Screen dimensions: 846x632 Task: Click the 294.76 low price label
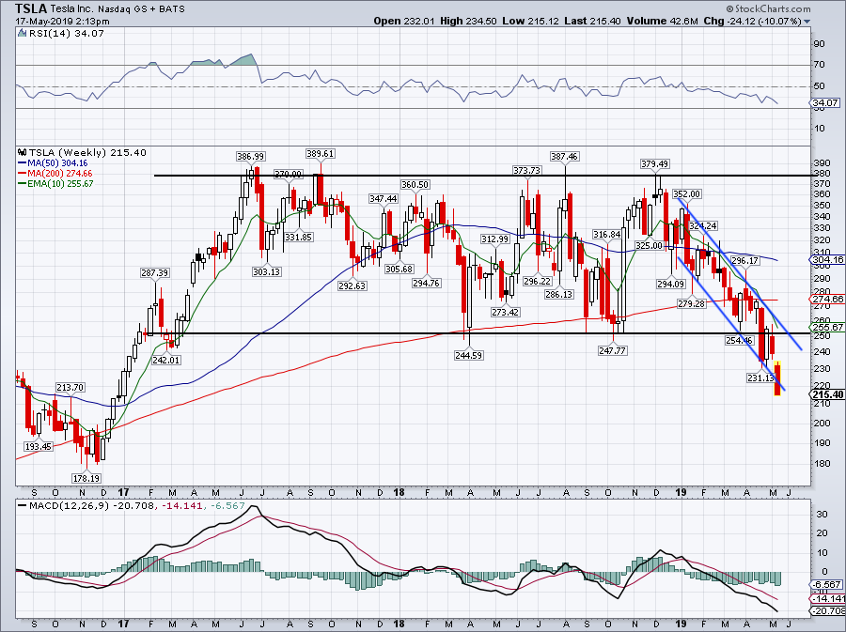click(x=426, y=283)
